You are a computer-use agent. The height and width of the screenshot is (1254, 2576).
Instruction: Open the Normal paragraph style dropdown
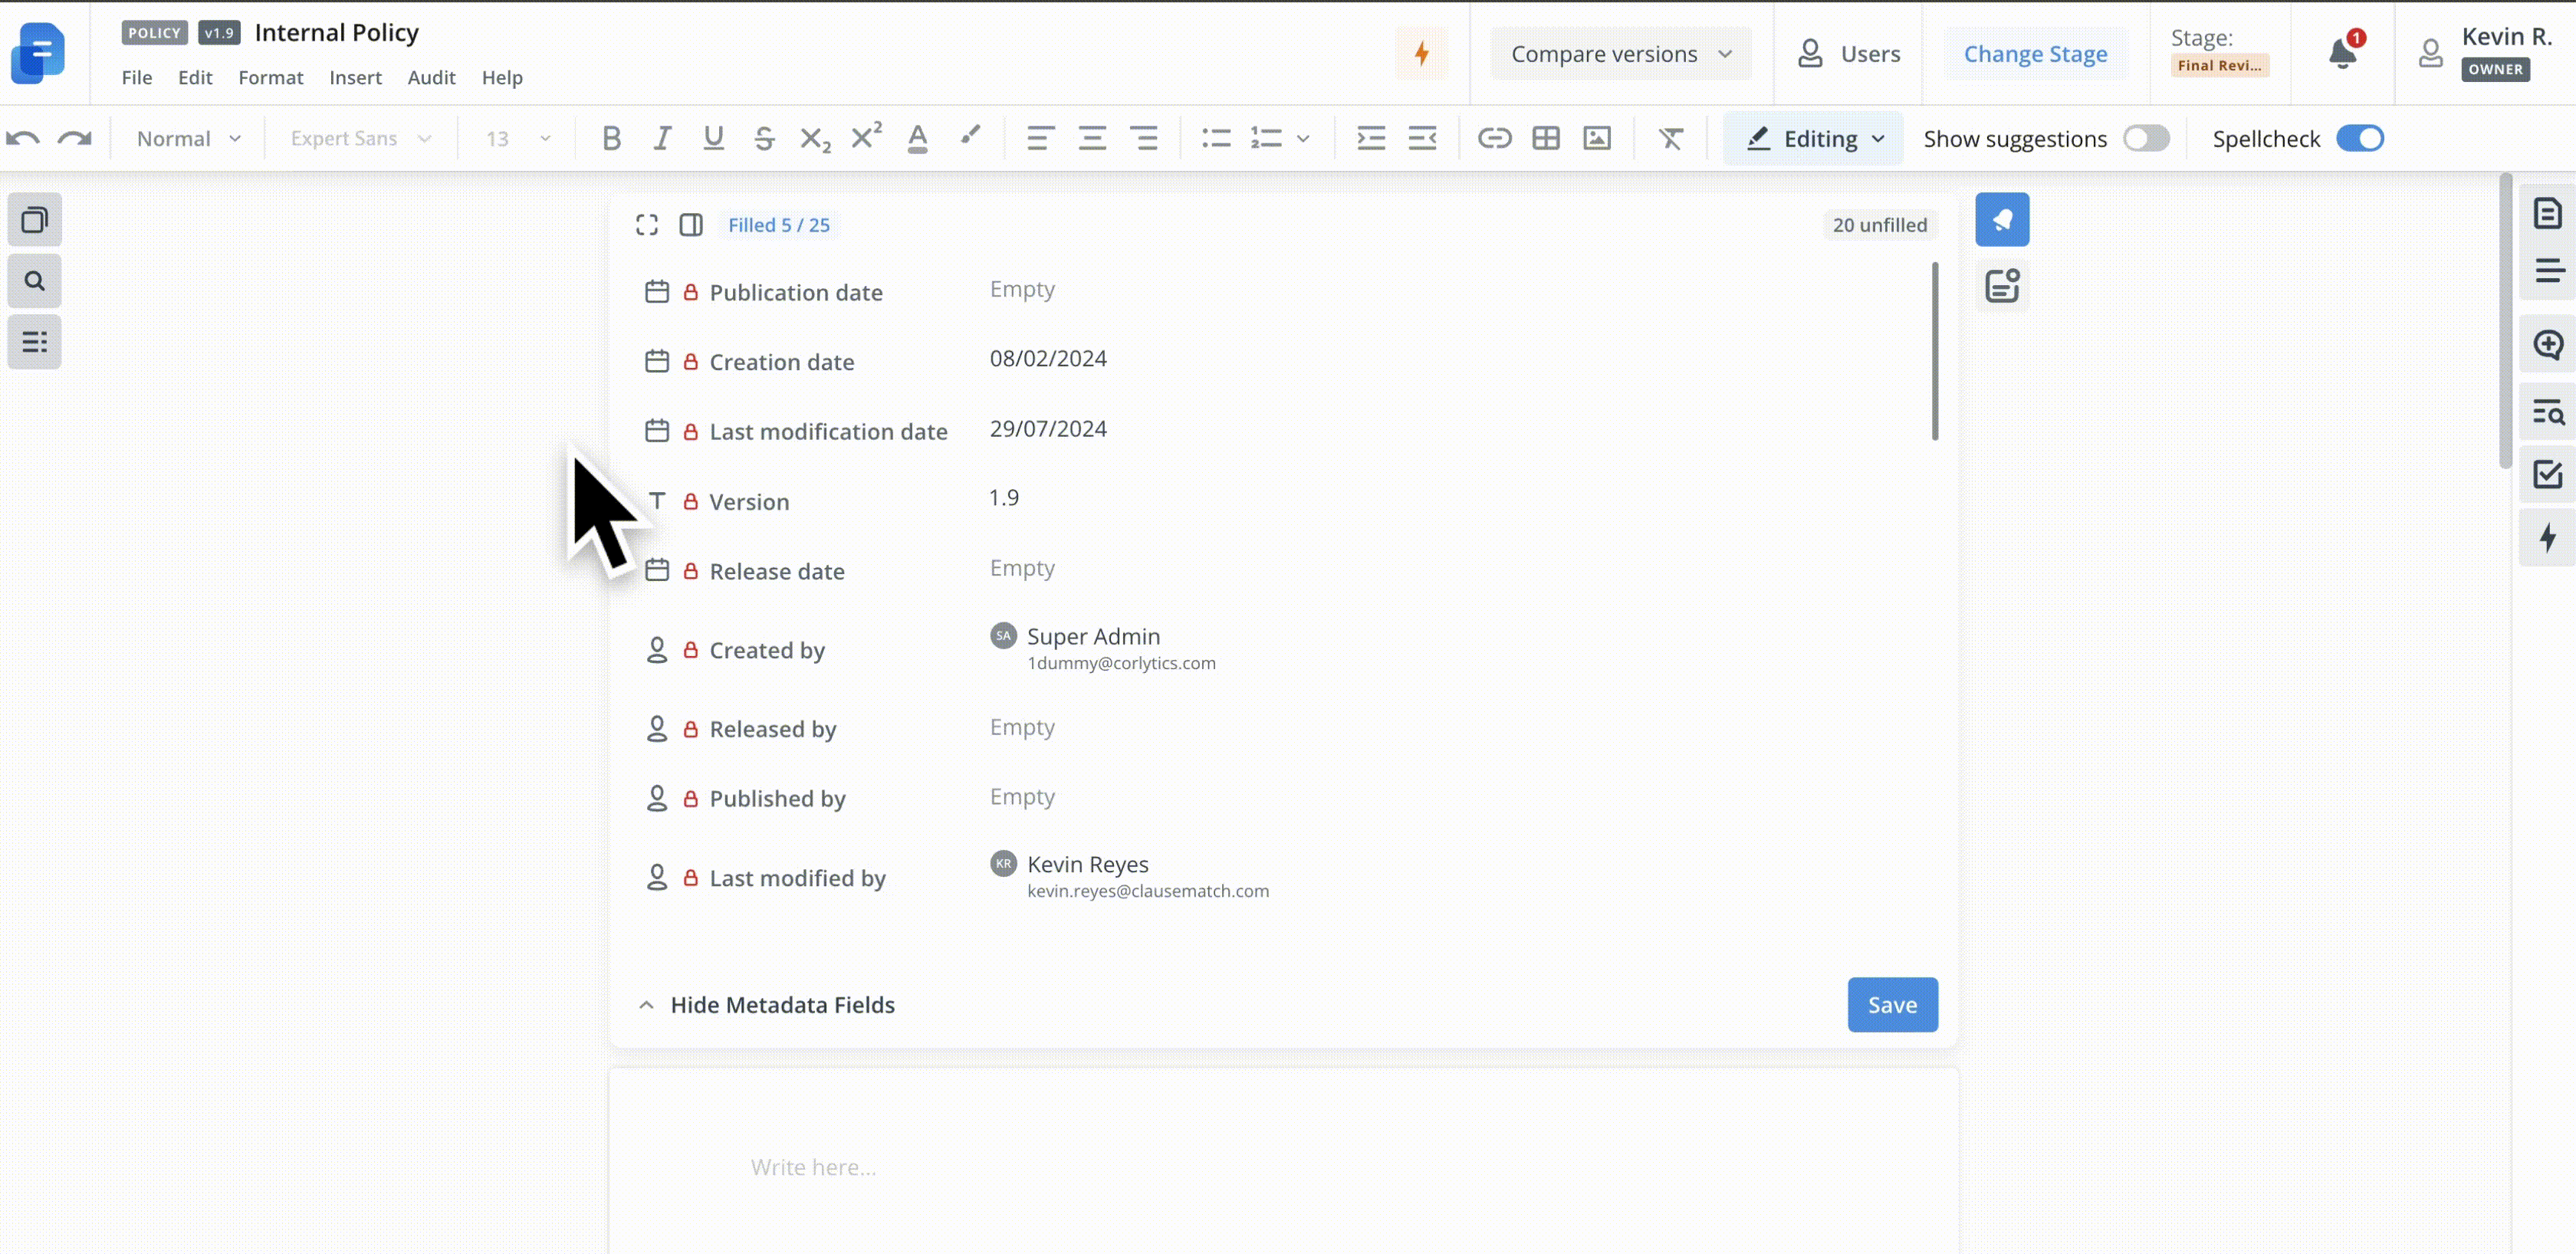pos(188,138)
